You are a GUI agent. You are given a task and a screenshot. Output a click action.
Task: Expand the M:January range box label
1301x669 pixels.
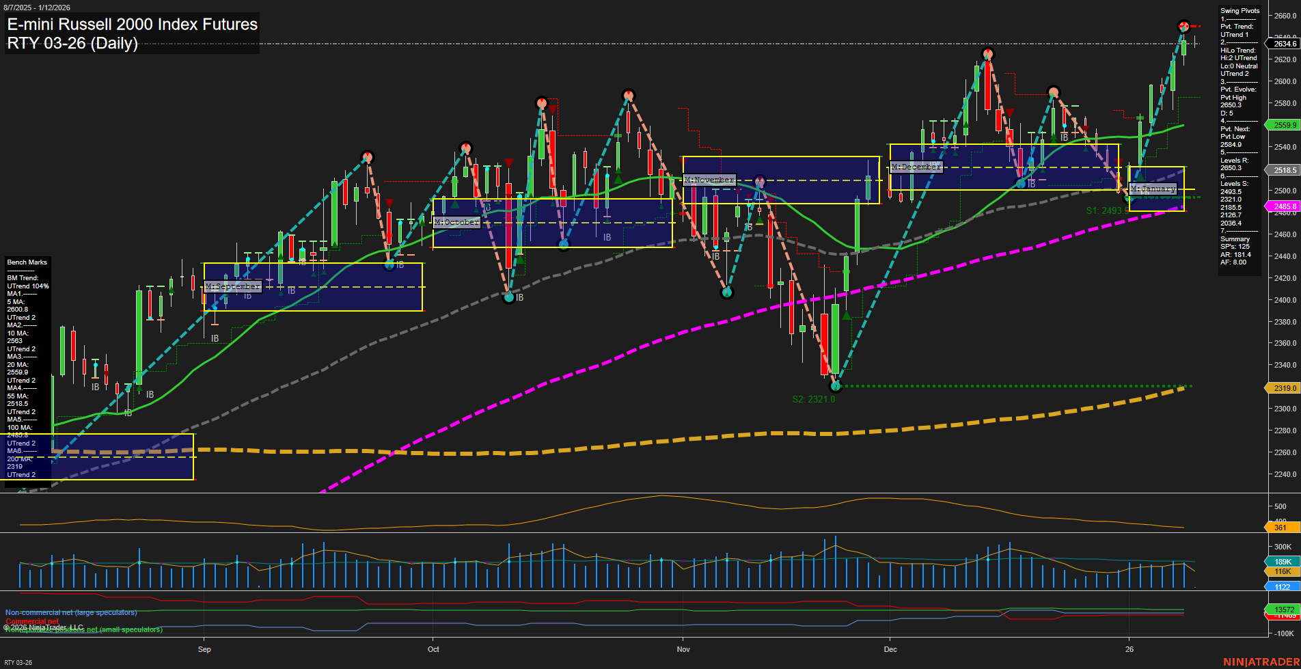click(1153, 188)
